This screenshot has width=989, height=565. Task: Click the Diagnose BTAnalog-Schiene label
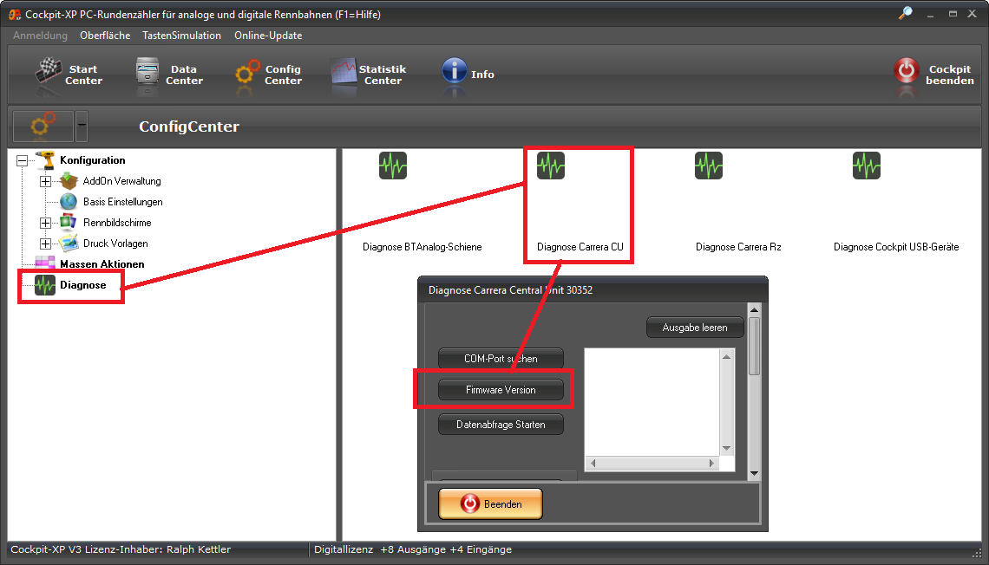[x=422, y=247]
